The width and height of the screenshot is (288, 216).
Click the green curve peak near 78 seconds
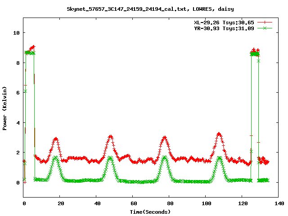(165, 157)
